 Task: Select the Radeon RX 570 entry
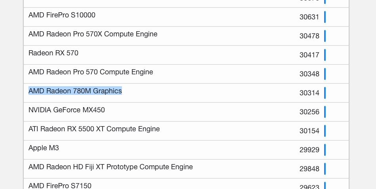click(53, 53)
